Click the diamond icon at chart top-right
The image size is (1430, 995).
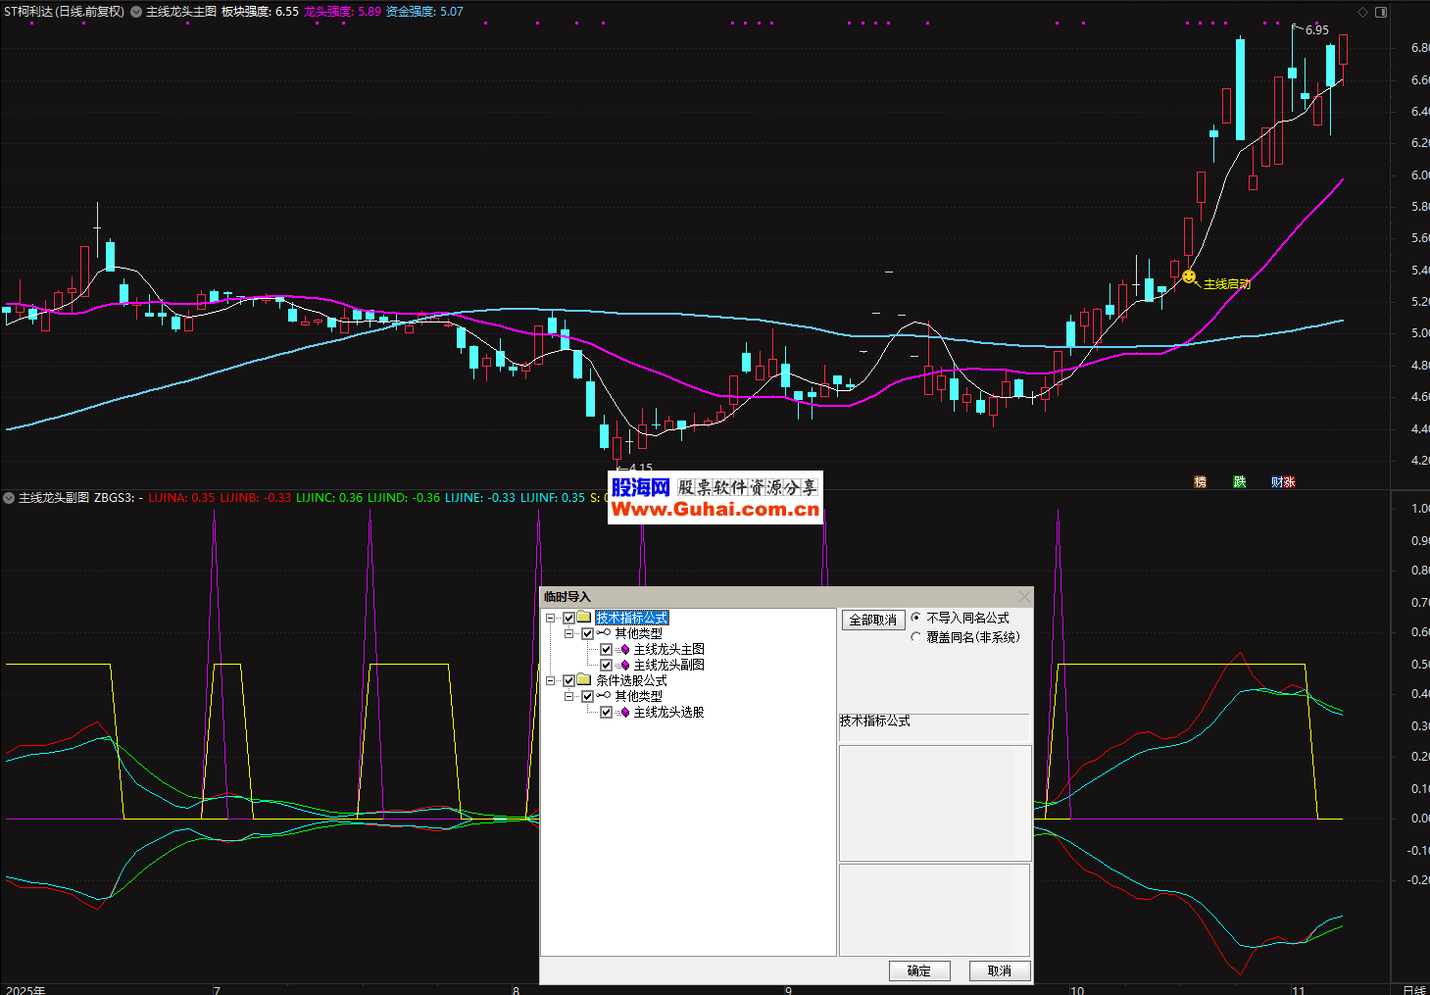(x=1362, y=12)
